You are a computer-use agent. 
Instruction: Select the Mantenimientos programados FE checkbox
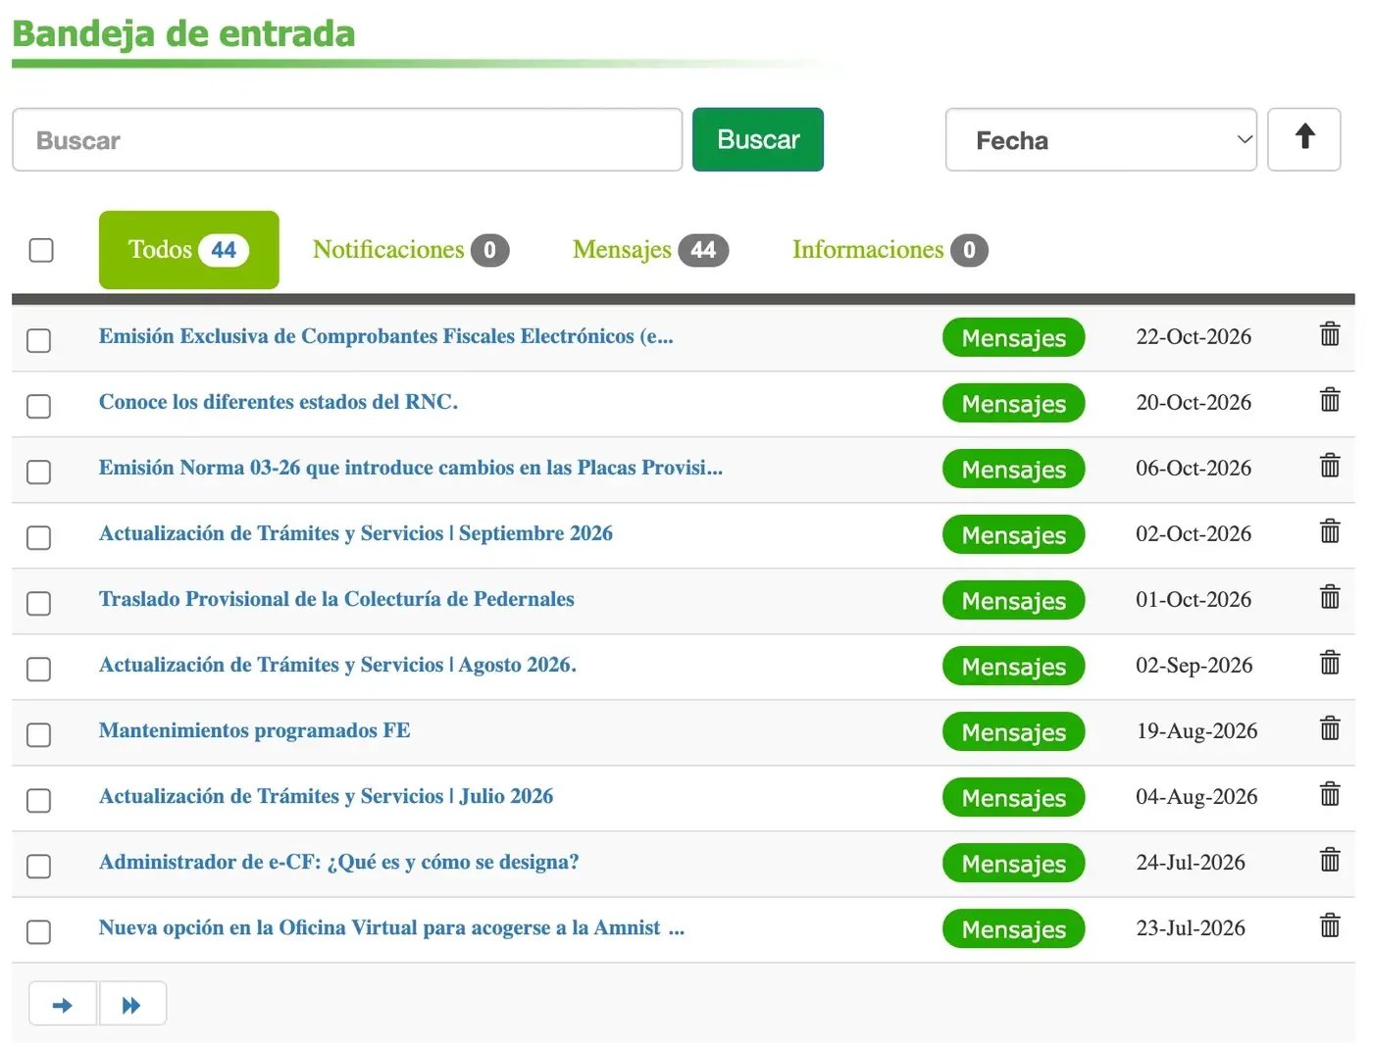click(39, 735)
